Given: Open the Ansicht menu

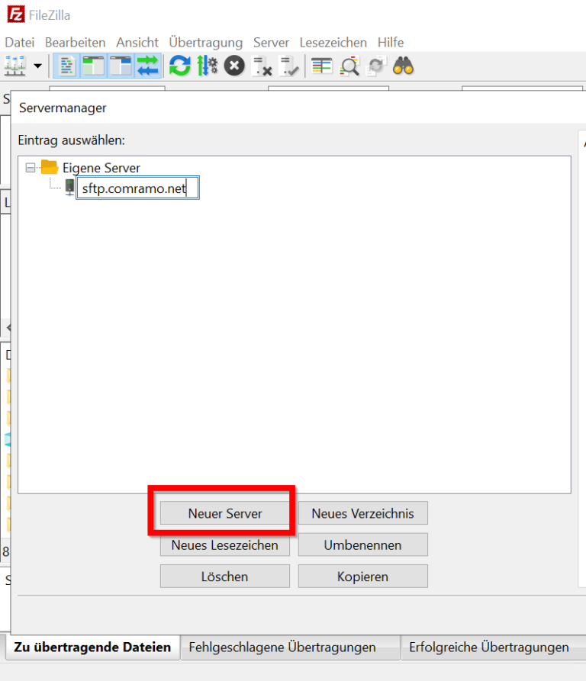Looking at the screenshot, I should (x=137, y=43).
